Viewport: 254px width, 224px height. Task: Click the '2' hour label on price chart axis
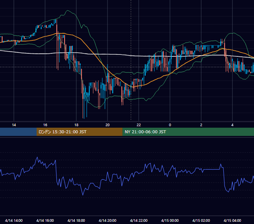[x=201, y=125]
